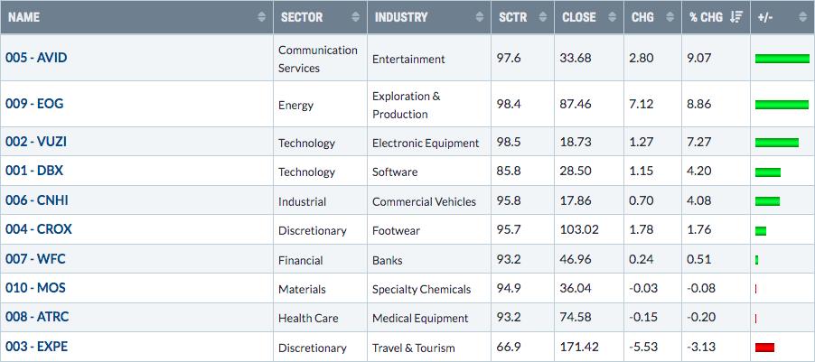Screen dimensions: 815x362
Task: Select the 002 - VUZI ticker link
Action: point(36,141)
